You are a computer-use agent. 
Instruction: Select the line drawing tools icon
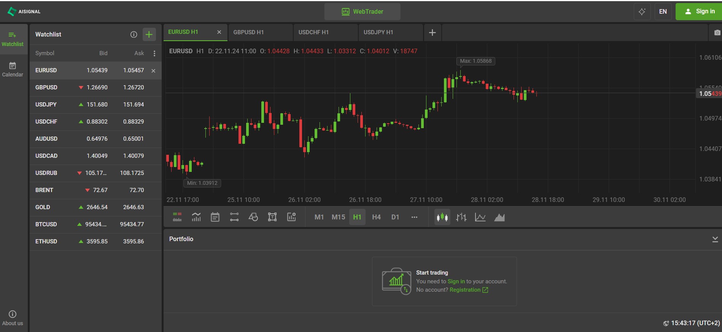[x=234, y=217]
